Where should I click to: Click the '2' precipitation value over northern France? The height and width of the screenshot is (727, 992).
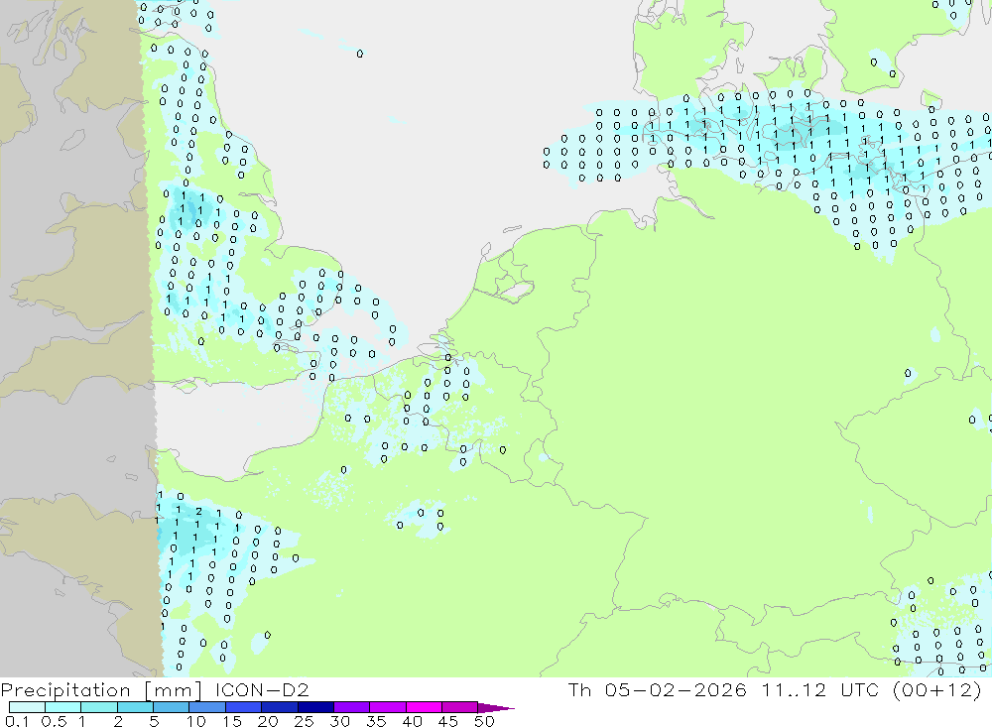coord(198,511)
